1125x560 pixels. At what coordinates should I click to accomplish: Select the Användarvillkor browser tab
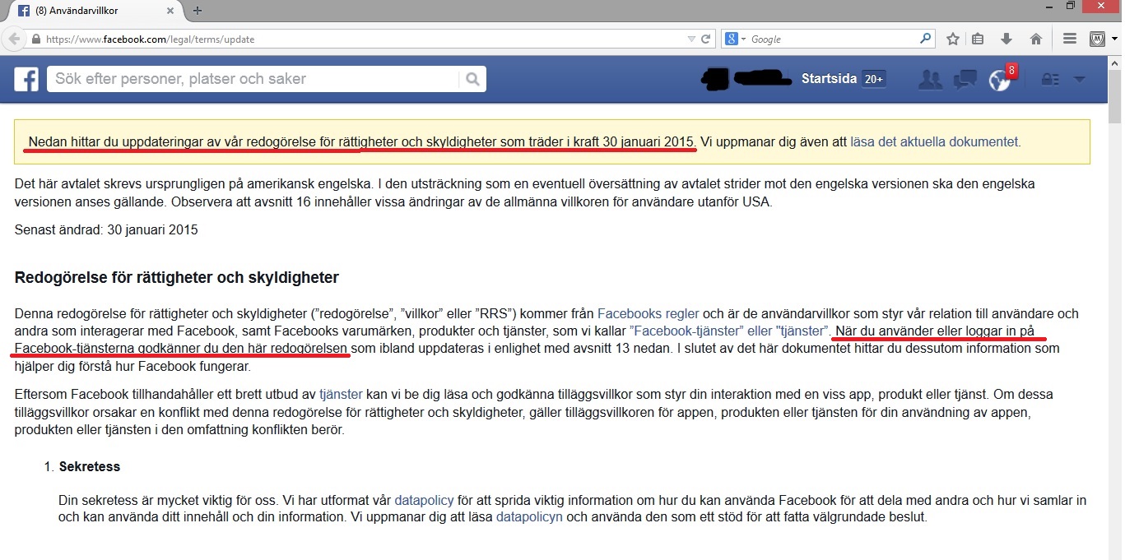91,11
